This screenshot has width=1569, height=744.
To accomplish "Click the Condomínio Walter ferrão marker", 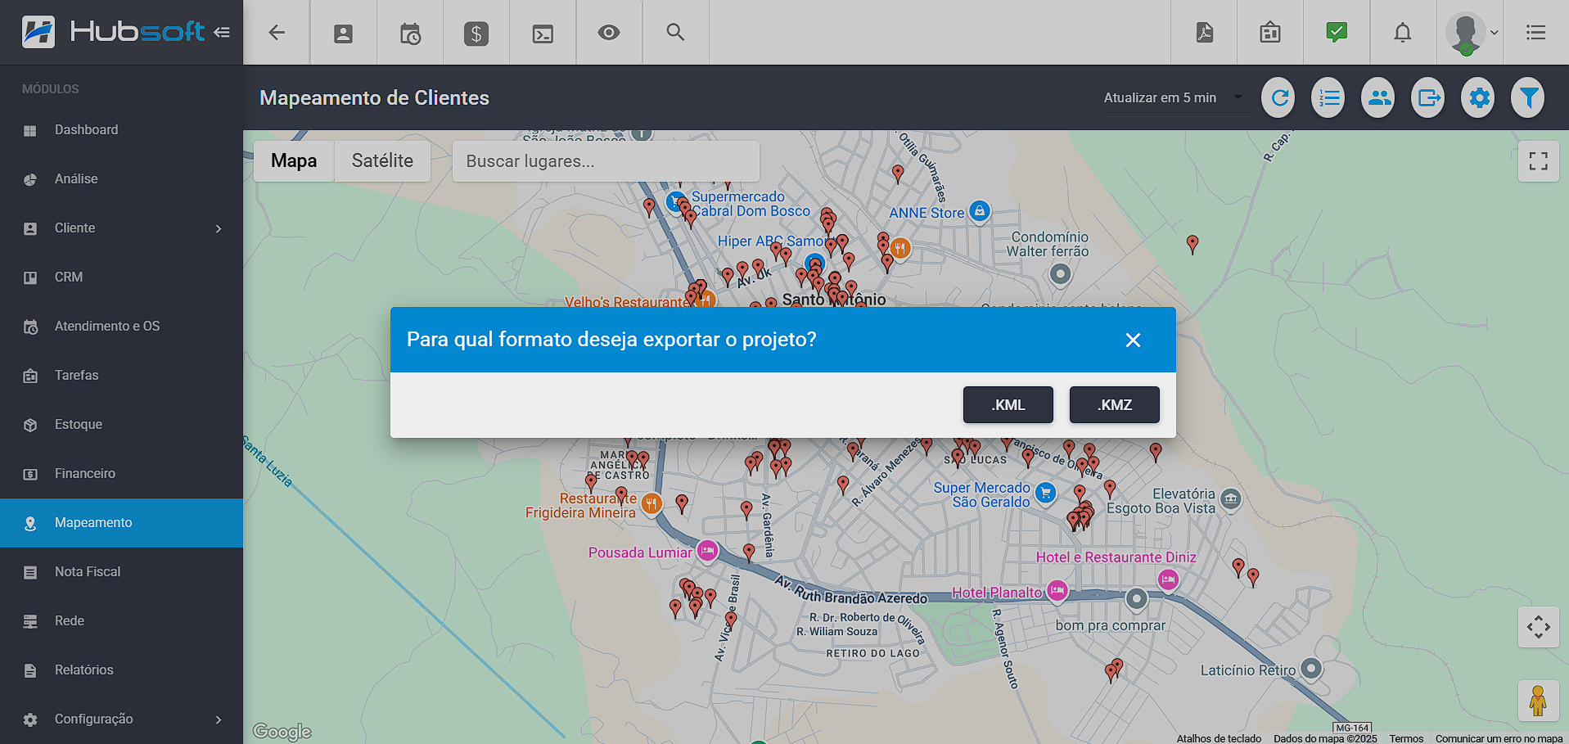I will click(x=1060, y=273).
